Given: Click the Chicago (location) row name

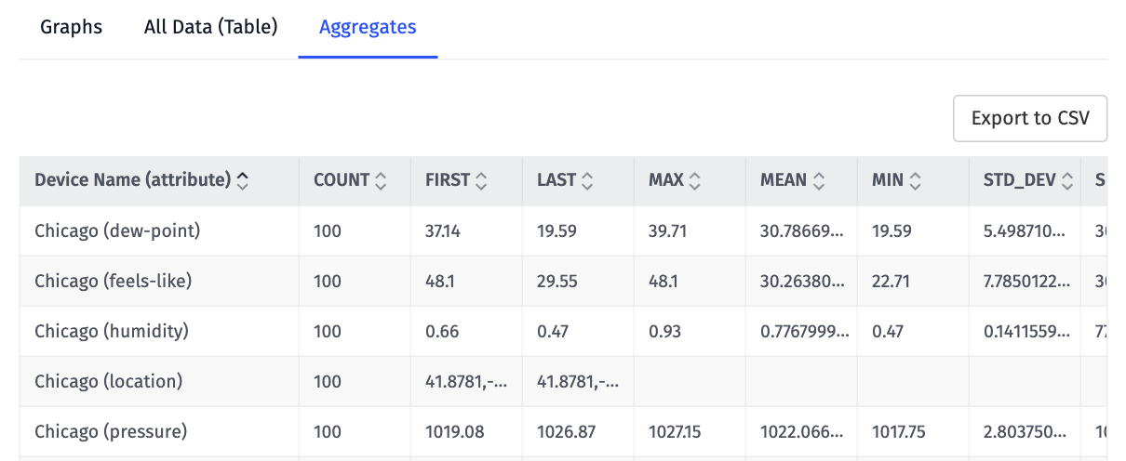Looking at the screenshot, I should point(108,381).
